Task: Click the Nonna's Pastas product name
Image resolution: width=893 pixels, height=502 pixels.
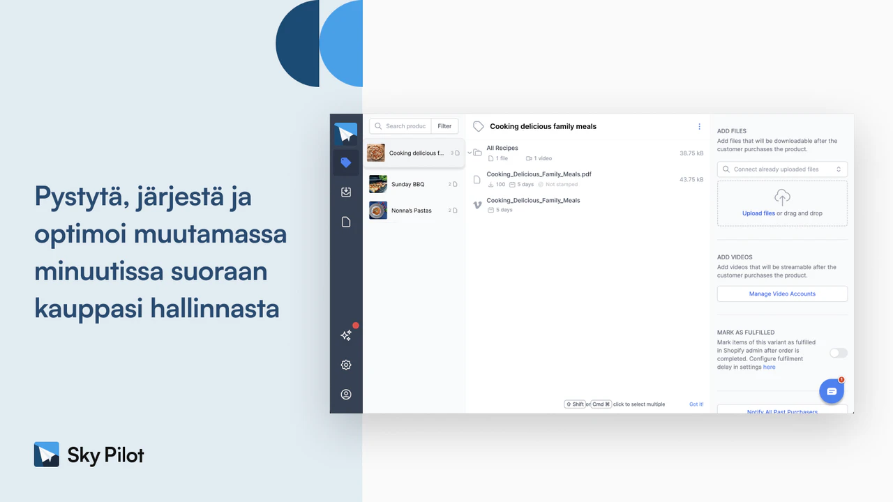Action: 412,210
